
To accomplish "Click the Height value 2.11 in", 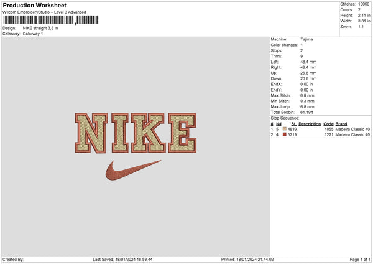I will [x=364, y=15].
